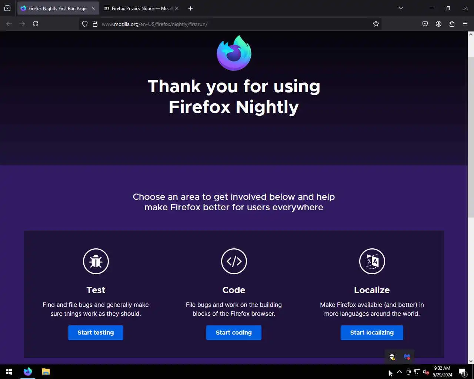This screenshot has width=474, height=379.
Task: Click the Code brackets icon
Action: [234, 261]
